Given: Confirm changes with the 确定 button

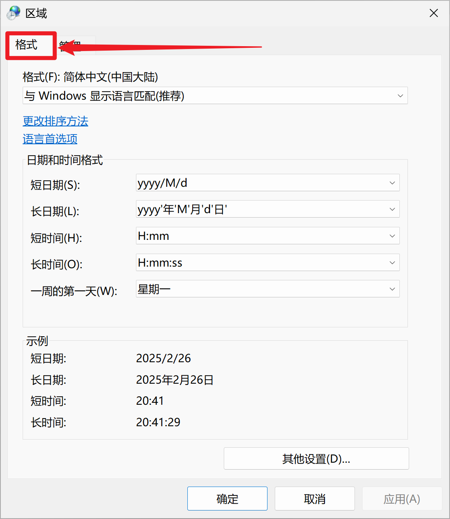Looking at the screenshot, I should (x=227, y=498).
